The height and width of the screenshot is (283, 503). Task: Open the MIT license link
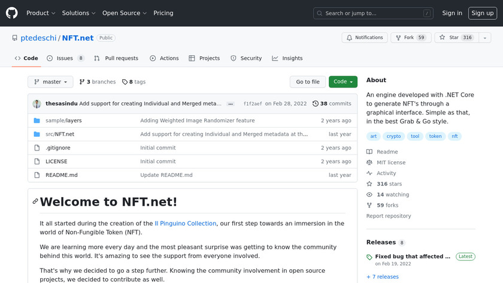(x=390, y=162)
